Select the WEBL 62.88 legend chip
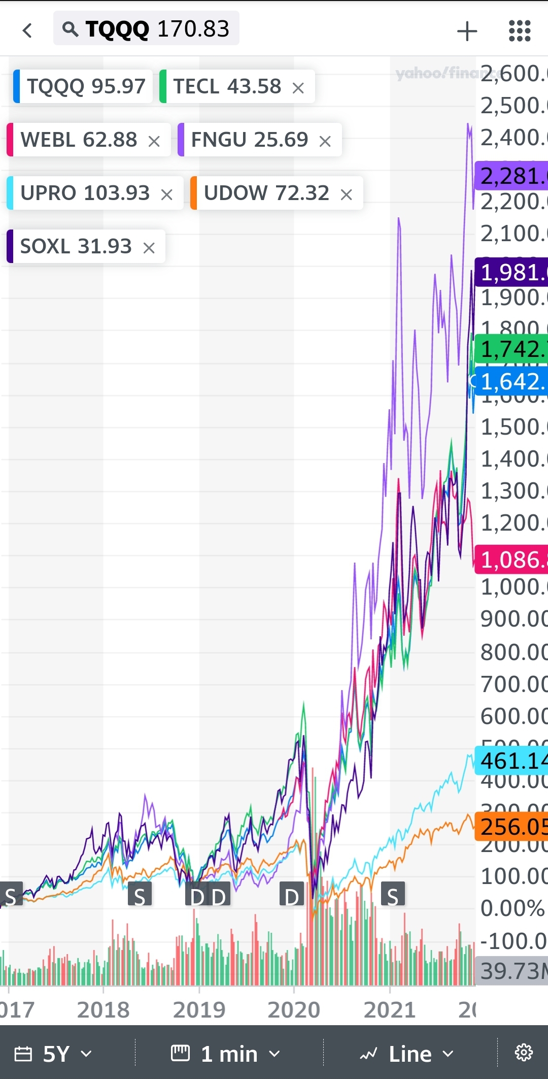Screen dimensions: 548x1079 tap(89, 140)
